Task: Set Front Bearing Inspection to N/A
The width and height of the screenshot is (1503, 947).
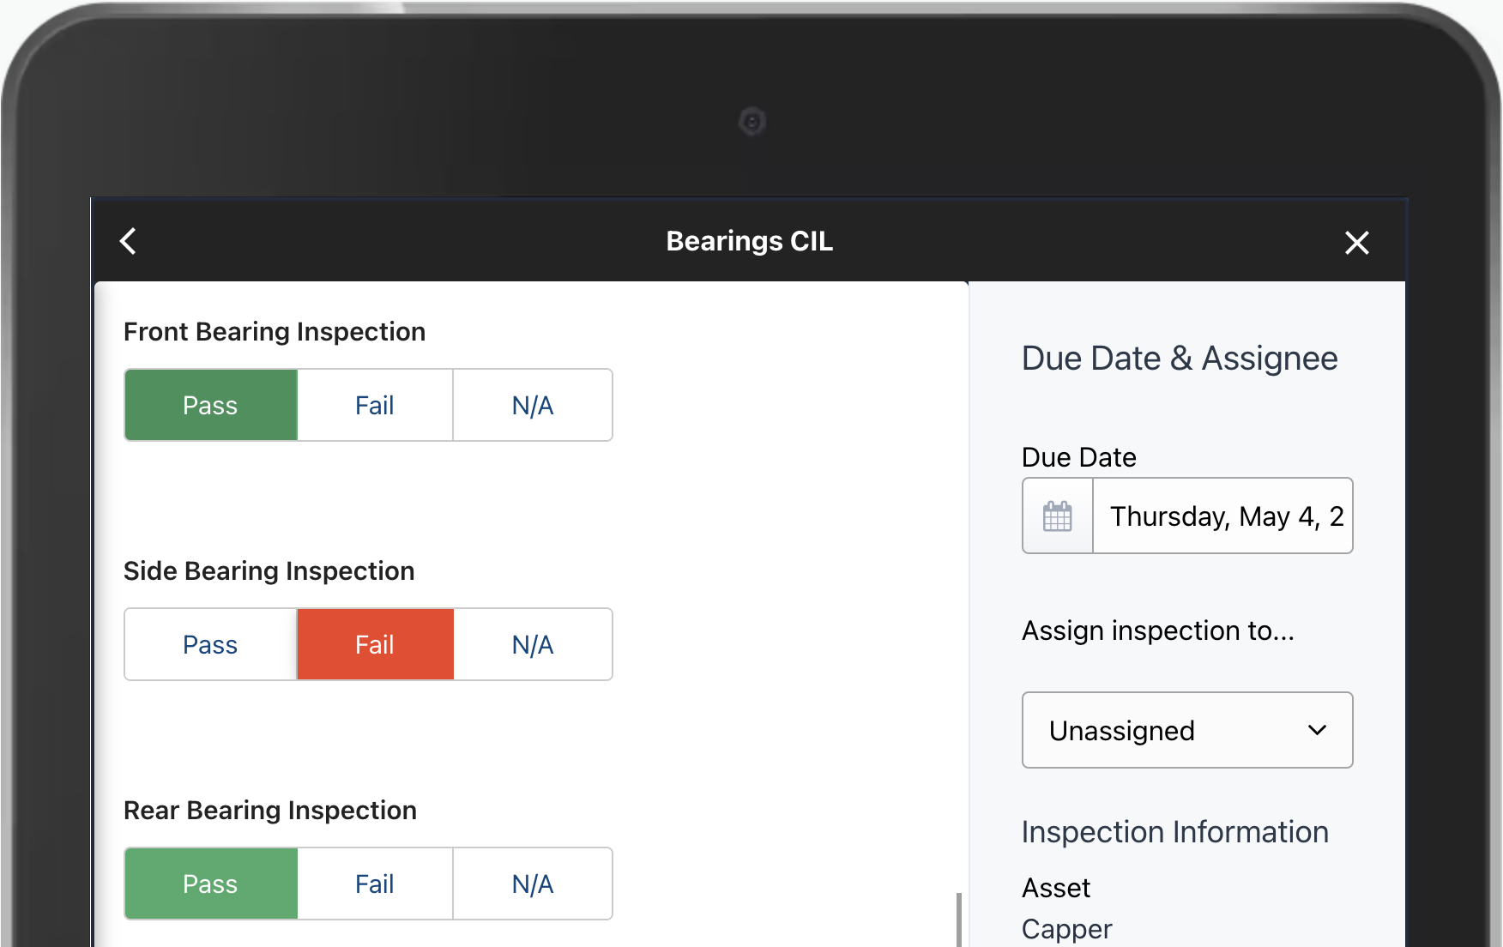Action: click(533, 406)
